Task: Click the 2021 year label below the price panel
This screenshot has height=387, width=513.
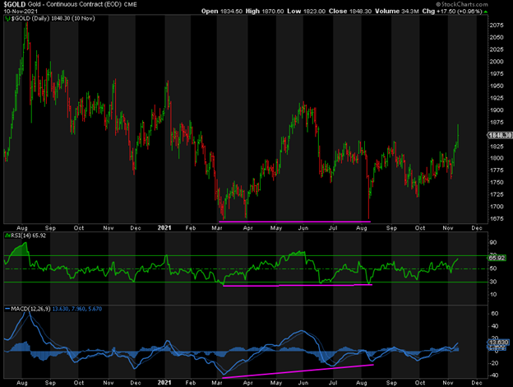Action: pyautogui.click(x=164, y=227)
